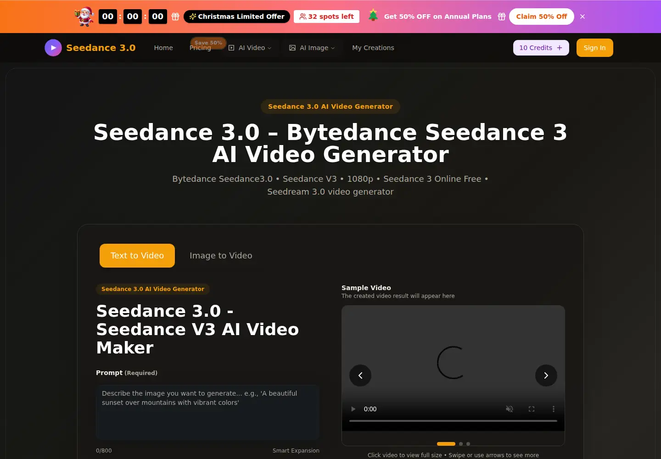This screenshot has height=459, width=661.
Task: Select the second carousel indicator dot
Action: (461, 444)
